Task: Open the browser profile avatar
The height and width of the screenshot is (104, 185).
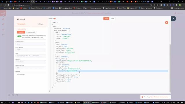Action: pos(180,5)
